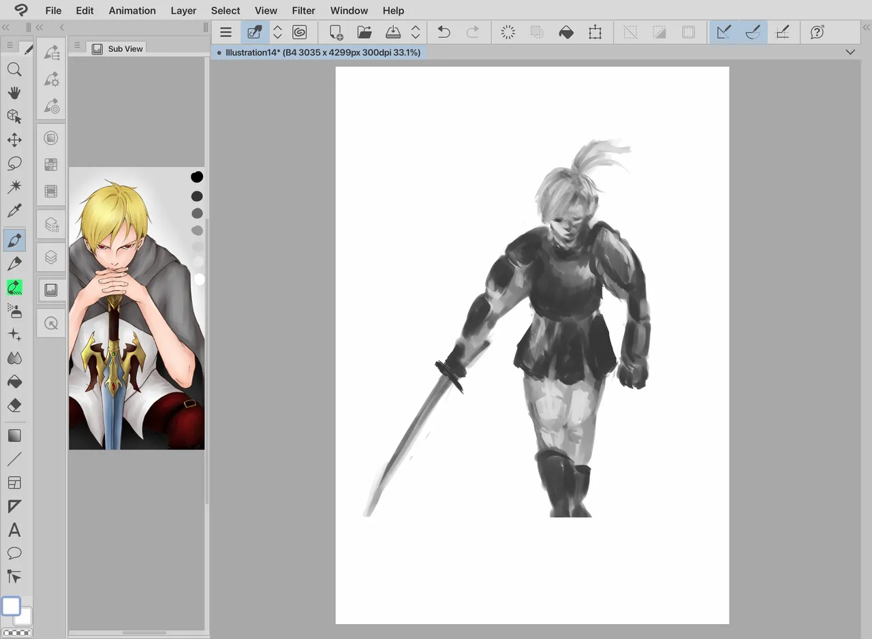The image size is (872, 639).
Task: Click the Undo arrow in the command bar
Action: click(x=443, y=32)
